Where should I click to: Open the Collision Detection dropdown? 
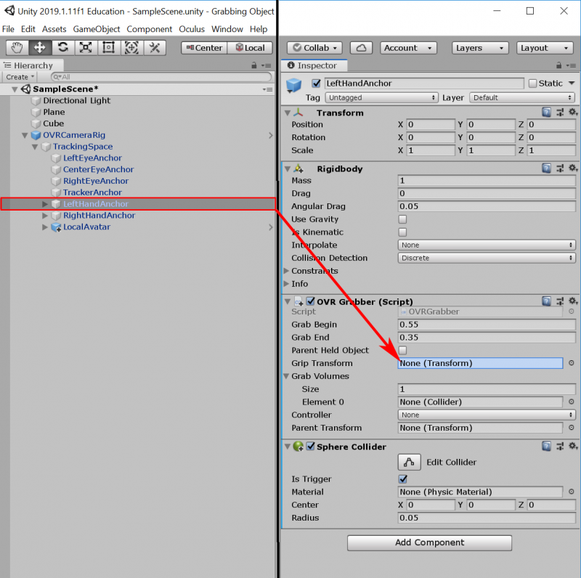[487, 258]
